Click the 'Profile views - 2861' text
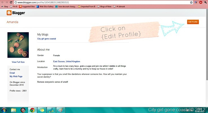 coord(18,91)
